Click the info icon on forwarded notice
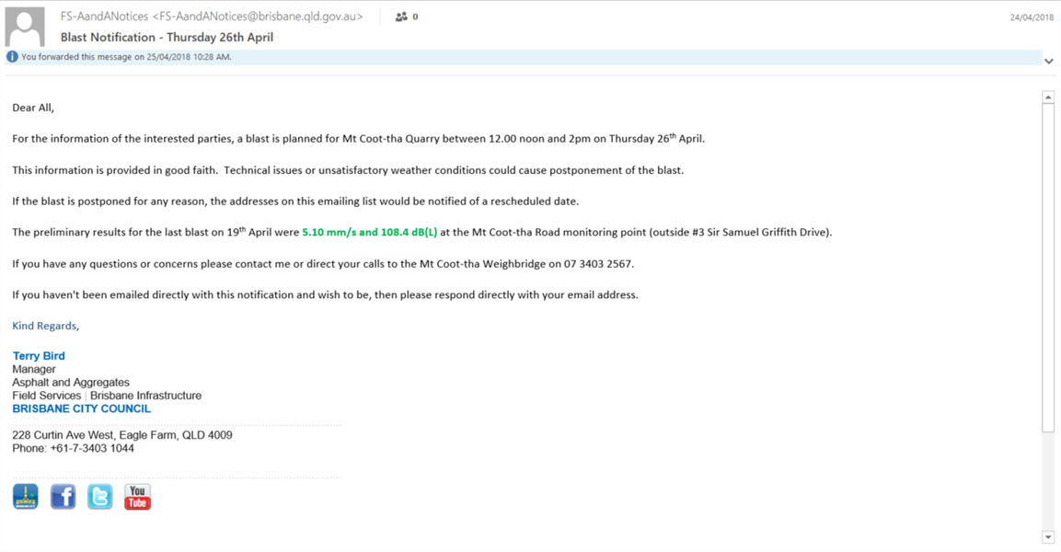Viewport: 1061px width, 552px height. [x=12, y=57]
